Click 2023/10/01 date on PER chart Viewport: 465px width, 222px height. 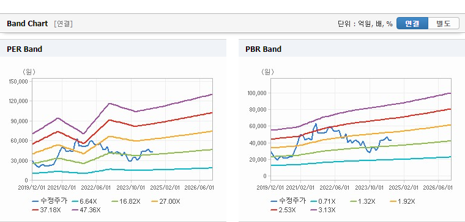click(x=131, y=188)
